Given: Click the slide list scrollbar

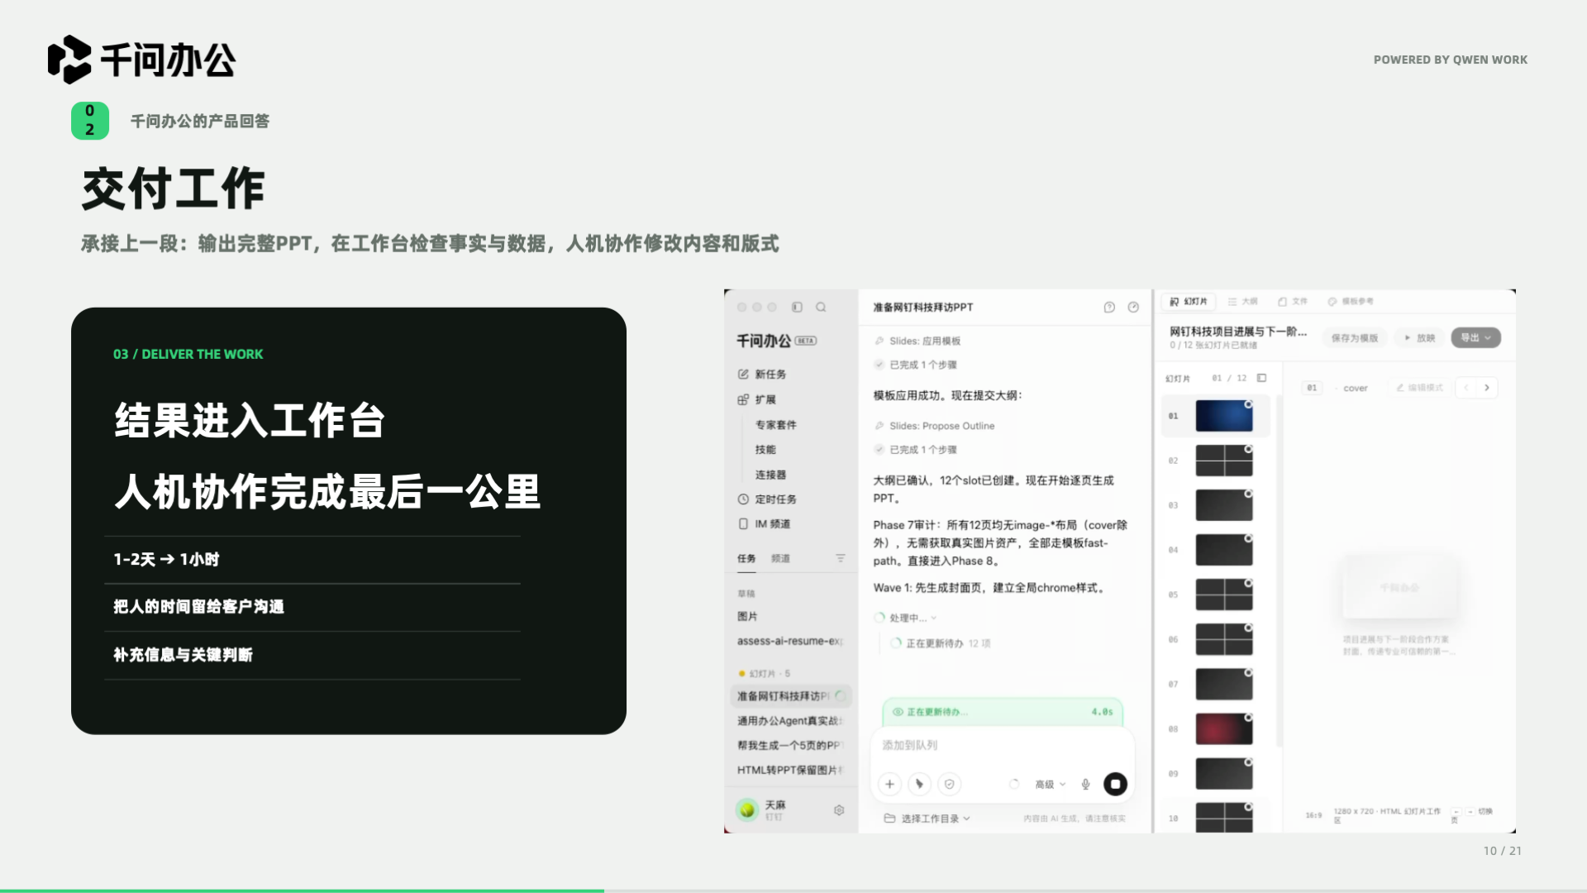Looking at the screenshot, I should 1280,571.
